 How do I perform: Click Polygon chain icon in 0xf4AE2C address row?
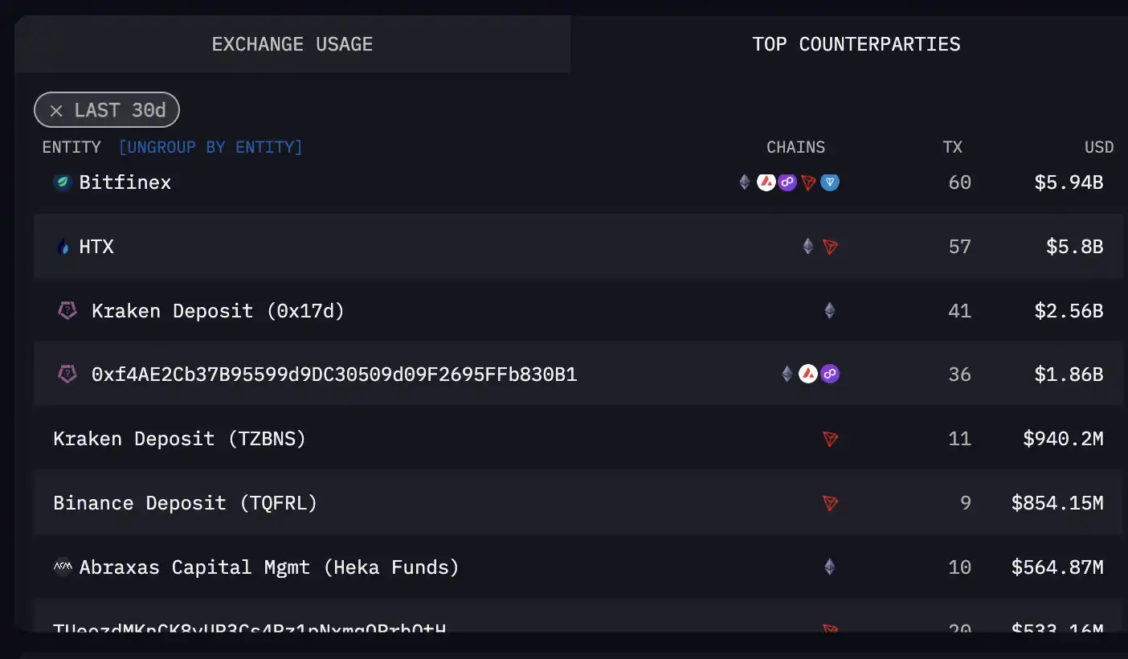tap(830, 374)
